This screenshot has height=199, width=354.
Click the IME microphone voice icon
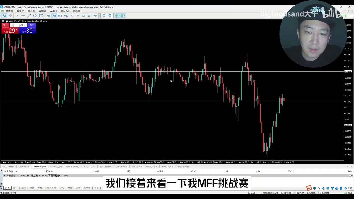pyautogui.click(x=323, y=188)
